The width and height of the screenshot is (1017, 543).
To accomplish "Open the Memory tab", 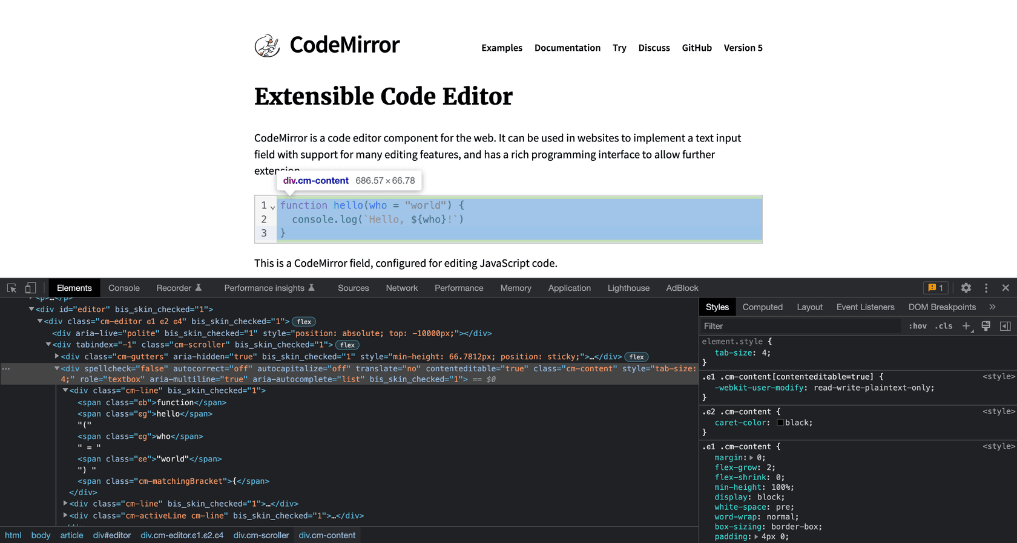I will (516, 288).
